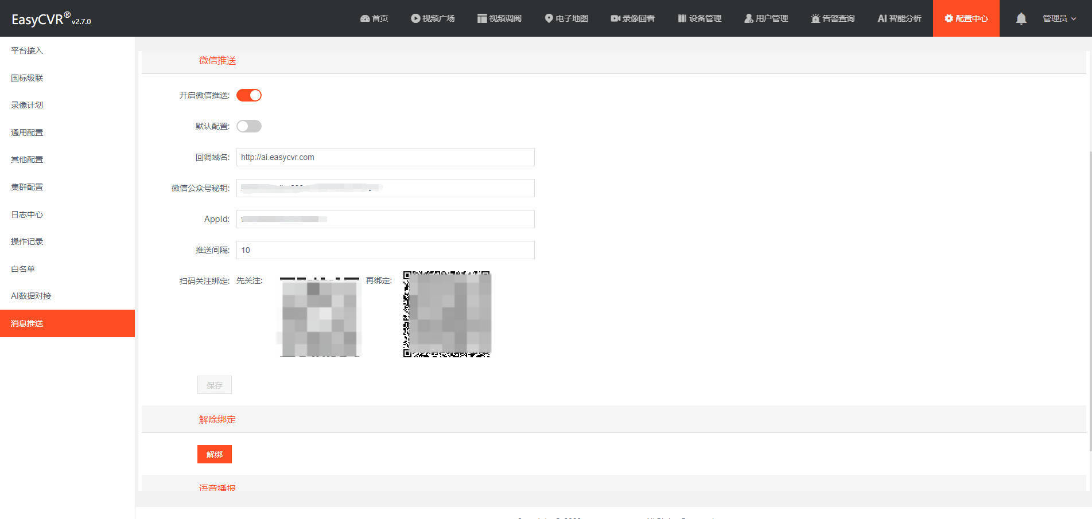Screen dimensions: 1092x519
Task: Select 消息推送 in the sidebar
Action: tap(67, 323)
